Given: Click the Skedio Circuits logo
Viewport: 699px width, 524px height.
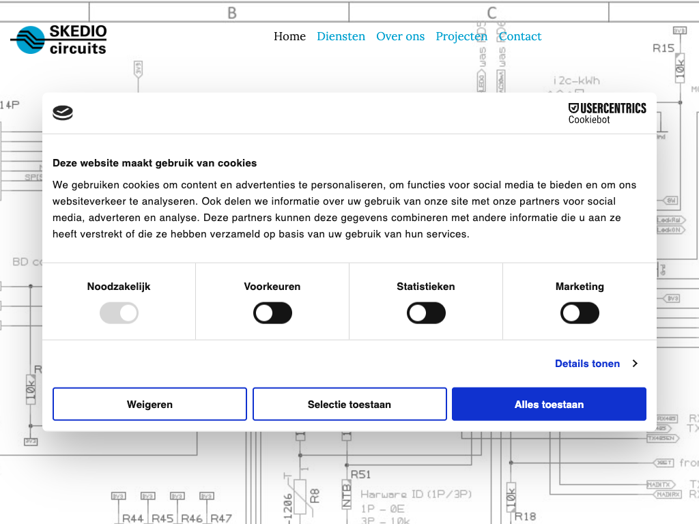Looking at the screenshot, I should (x=59, y=40).
